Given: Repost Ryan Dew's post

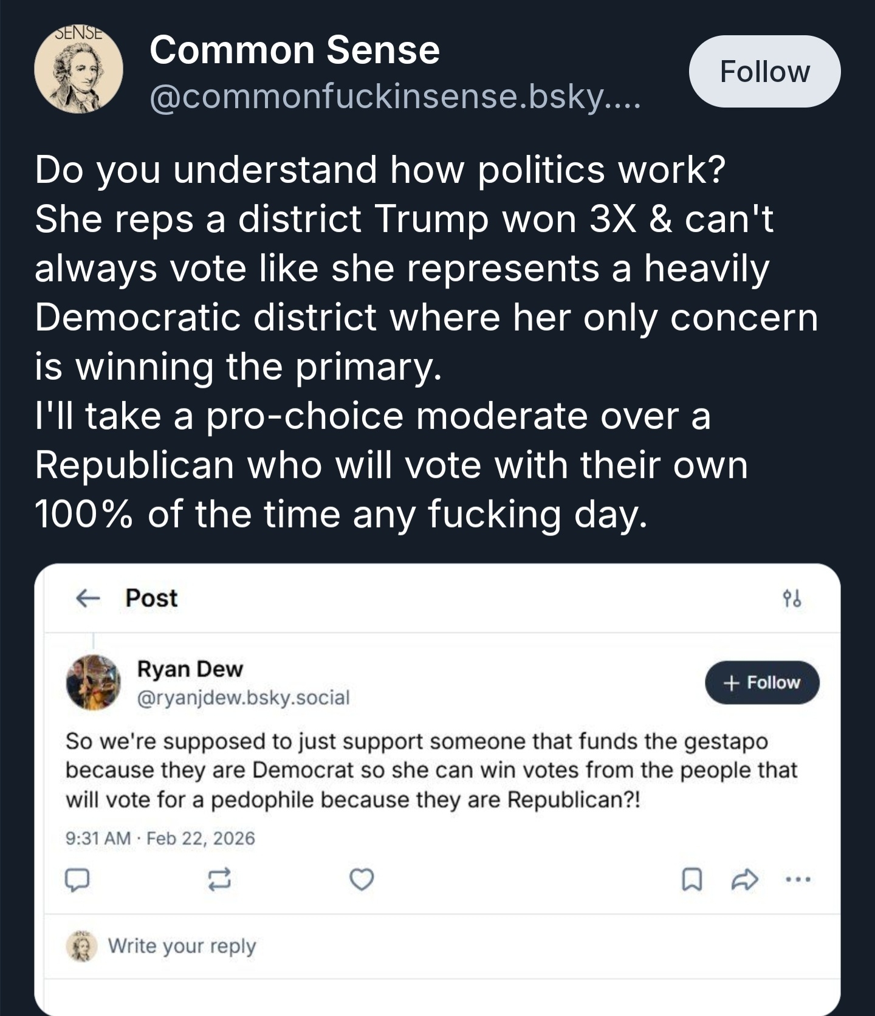Looking at the screenshot, I should coord(219,879).
